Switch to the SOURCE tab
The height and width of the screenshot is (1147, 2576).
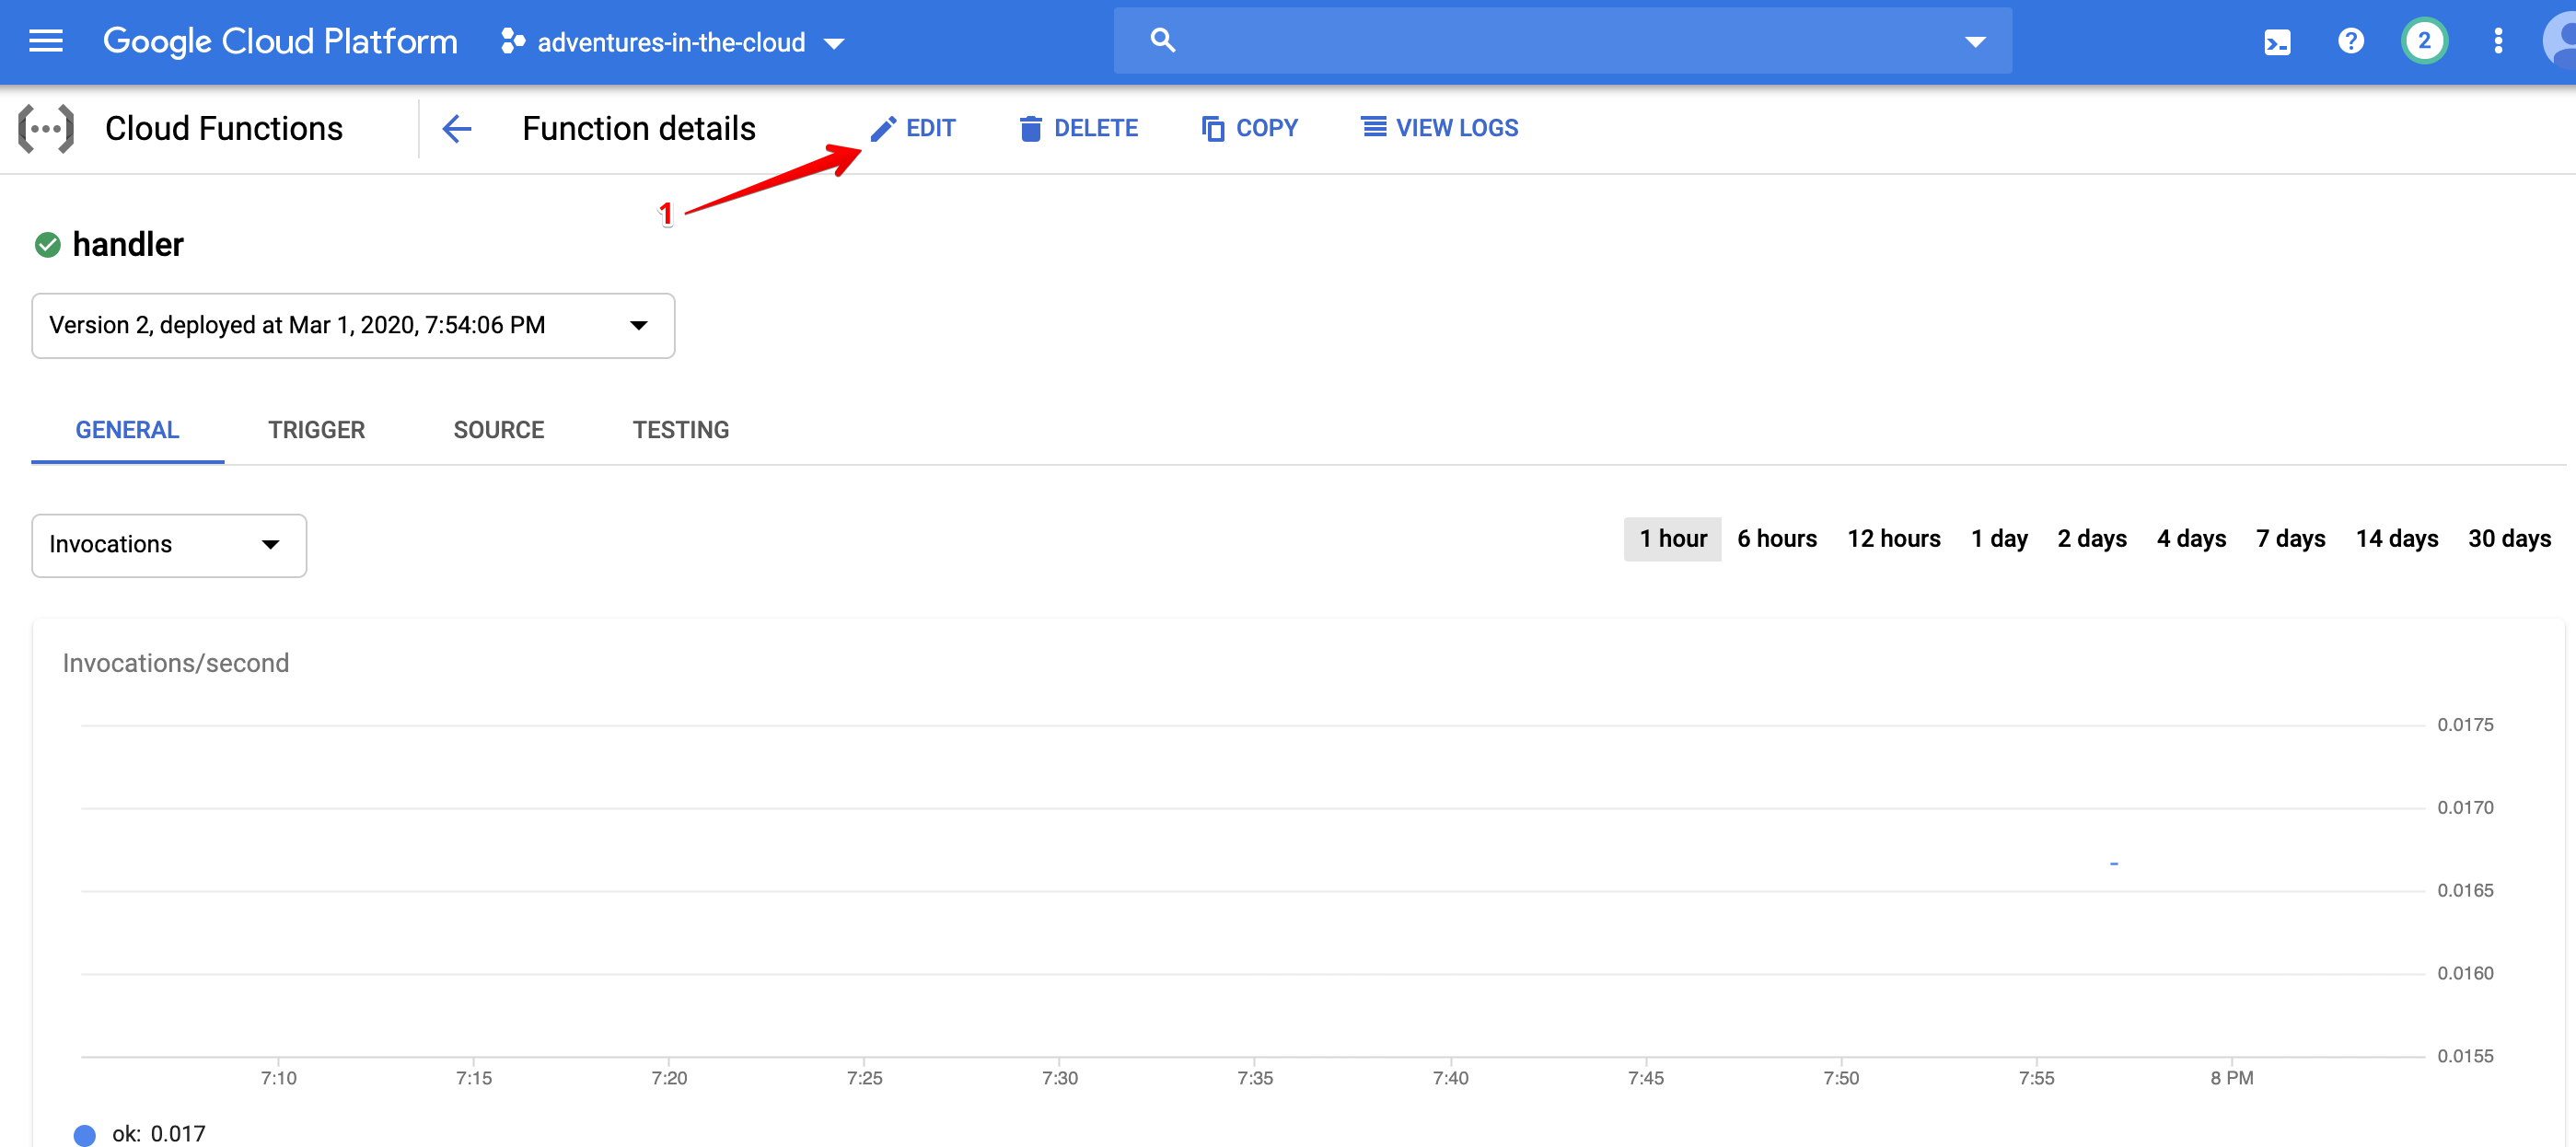coord(498,430)
